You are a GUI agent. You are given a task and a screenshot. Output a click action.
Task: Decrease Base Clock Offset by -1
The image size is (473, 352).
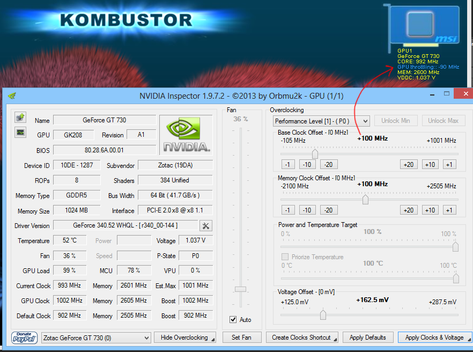[287, 164]
